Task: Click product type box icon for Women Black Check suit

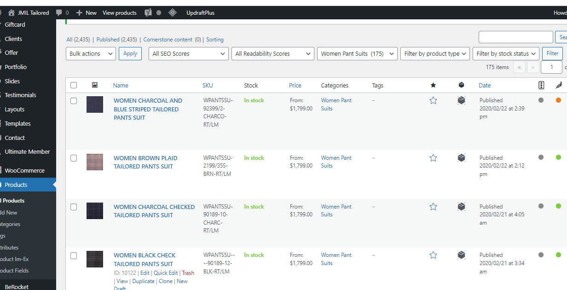Action: pos(461,255)
